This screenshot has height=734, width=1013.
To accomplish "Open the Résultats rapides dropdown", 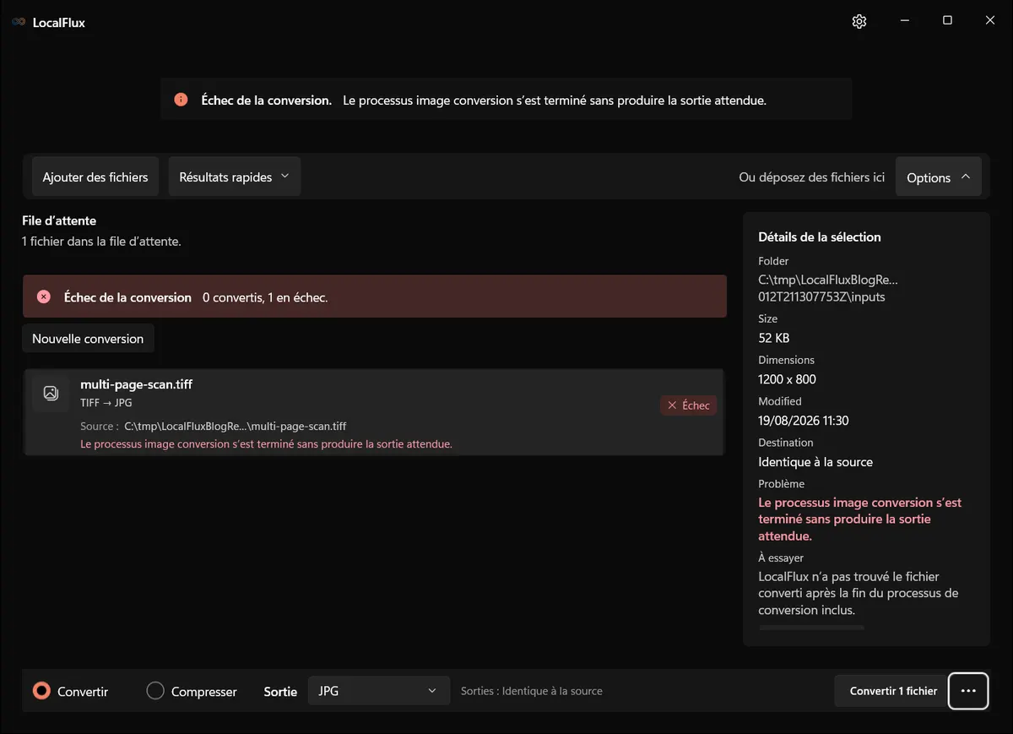I will click(x=235, y=177).
